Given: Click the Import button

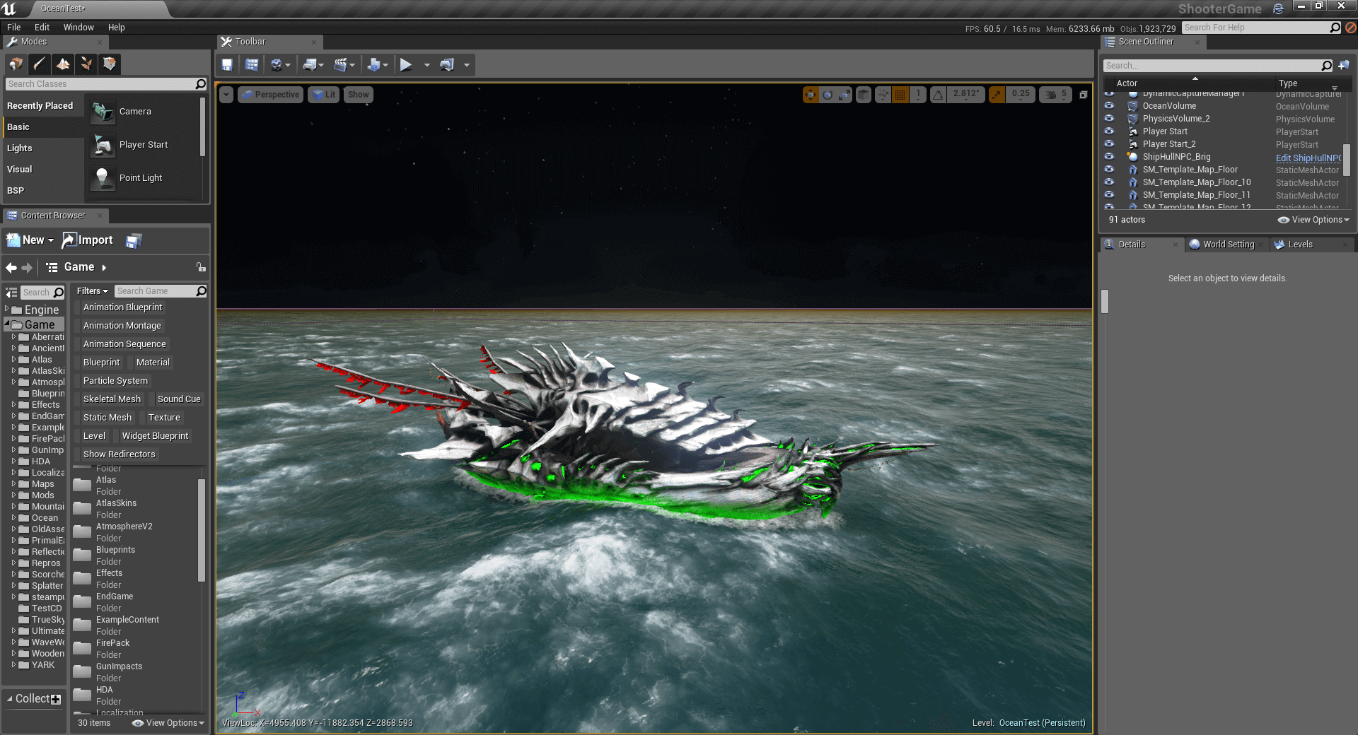Looking at the screenshot, I should click(88, 240).
